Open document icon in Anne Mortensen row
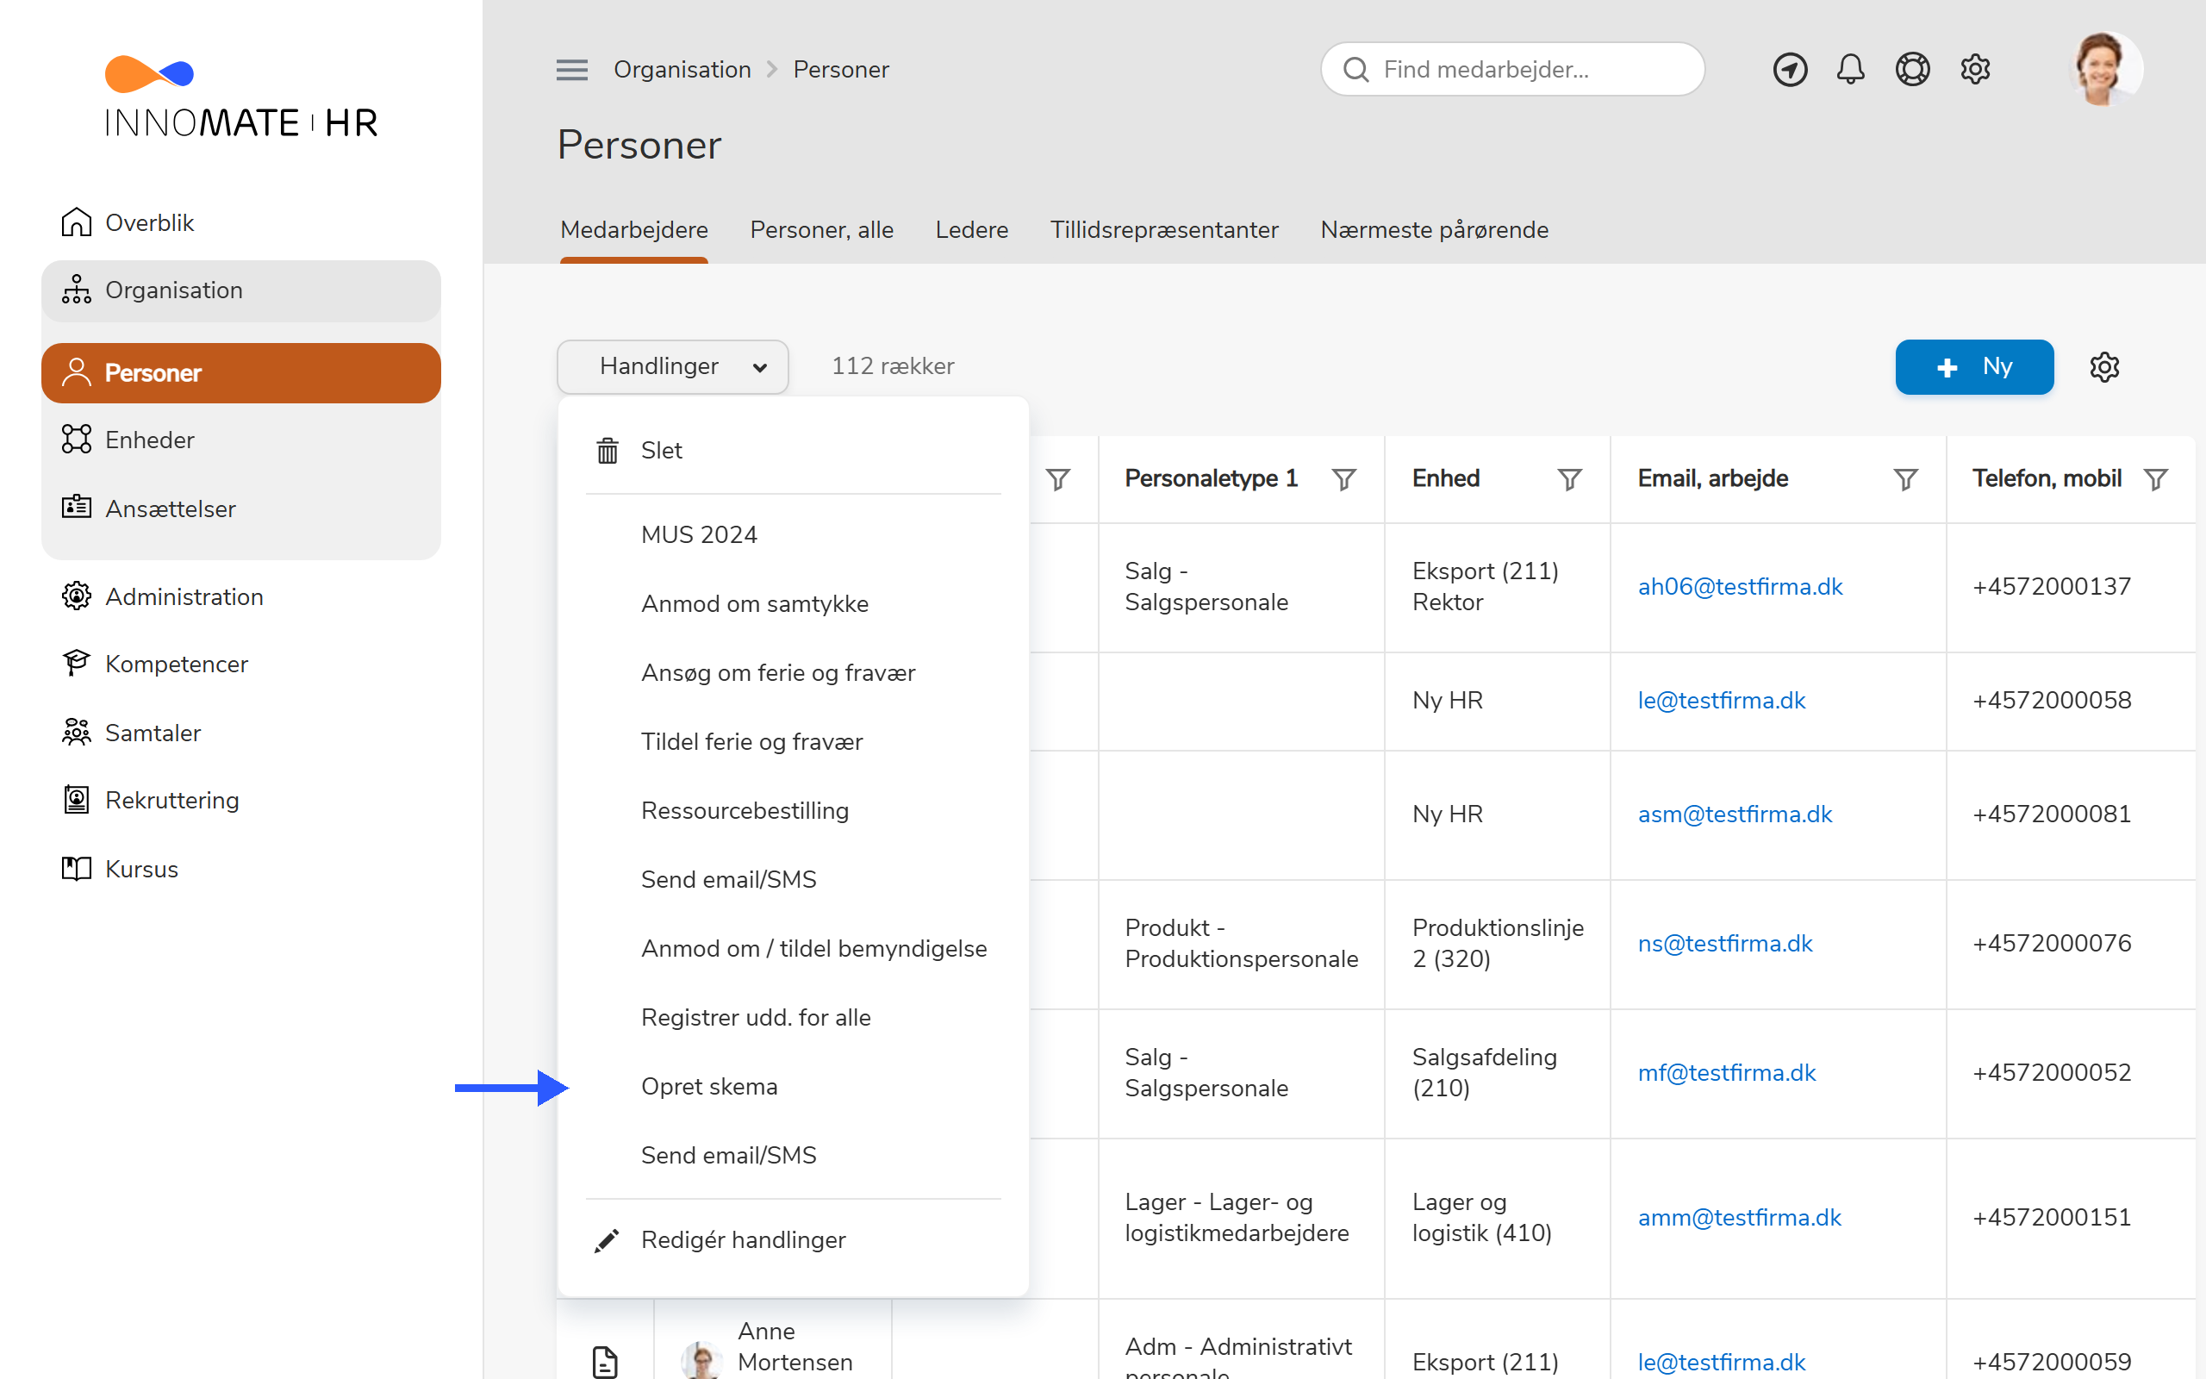2206x1379 pixels. pyautogui.click(x=604, y=1361)
